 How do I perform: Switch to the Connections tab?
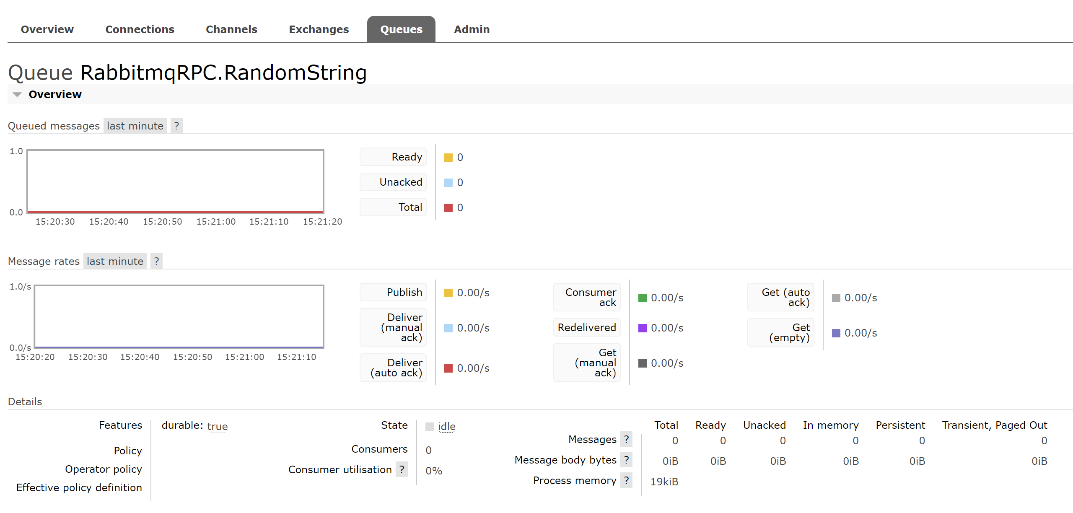[x=140, y=29]
